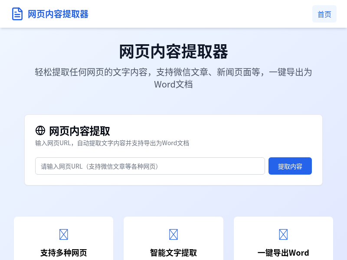Select the 支持多种网页 feature heading
Screen dimensions: 347x260
tap(63, 253)
